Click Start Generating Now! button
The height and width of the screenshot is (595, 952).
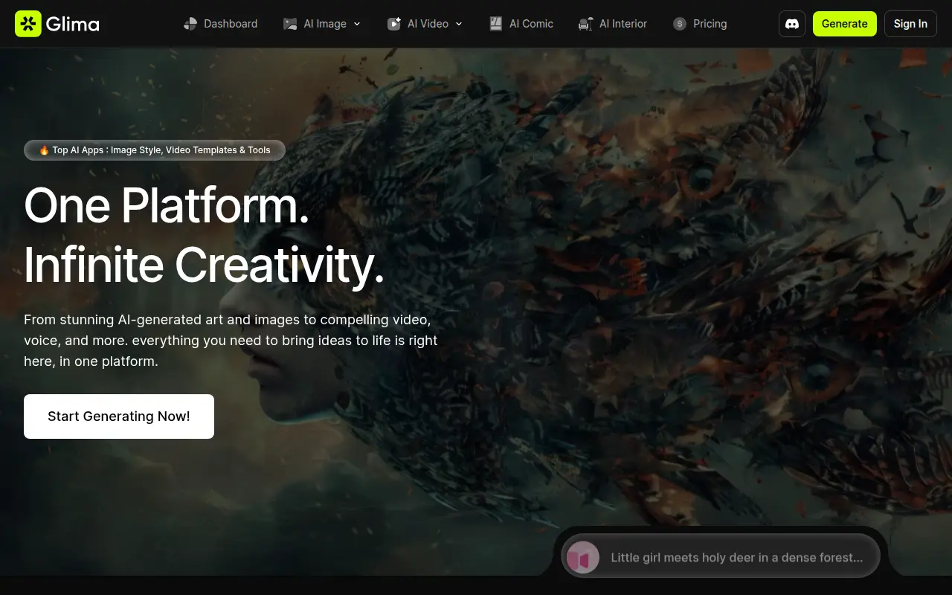click(119, 416)
